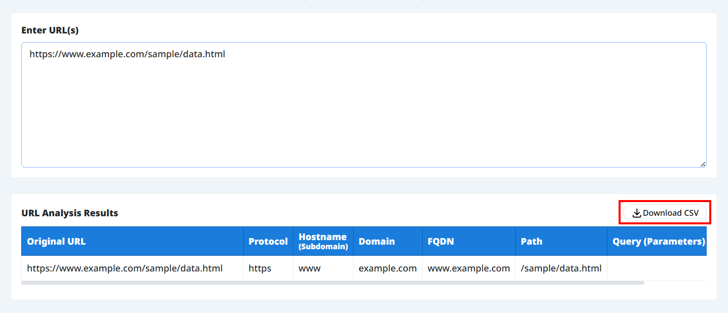Select the www hostname cell

point(310,268)
